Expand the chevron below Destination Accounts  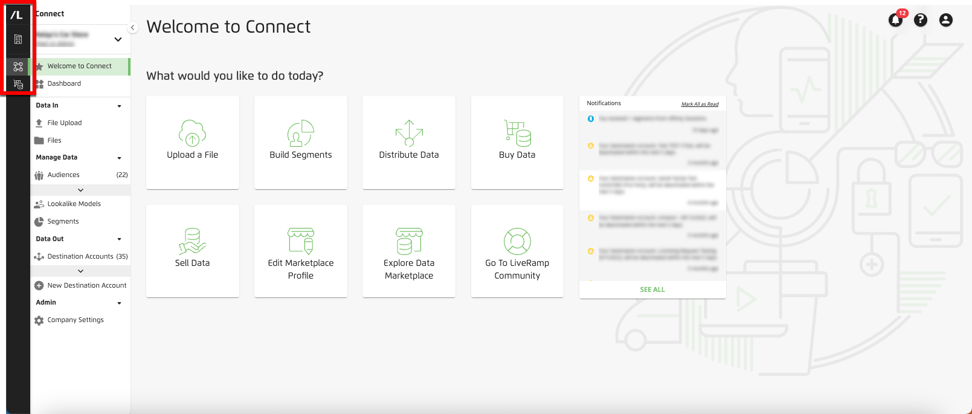[x=80, y=271]
